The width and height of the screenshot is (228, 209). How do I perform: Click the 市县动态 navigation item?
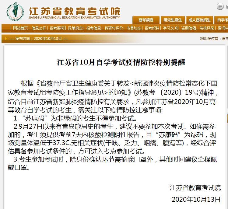pyautogui.click(x=134, y=28)
